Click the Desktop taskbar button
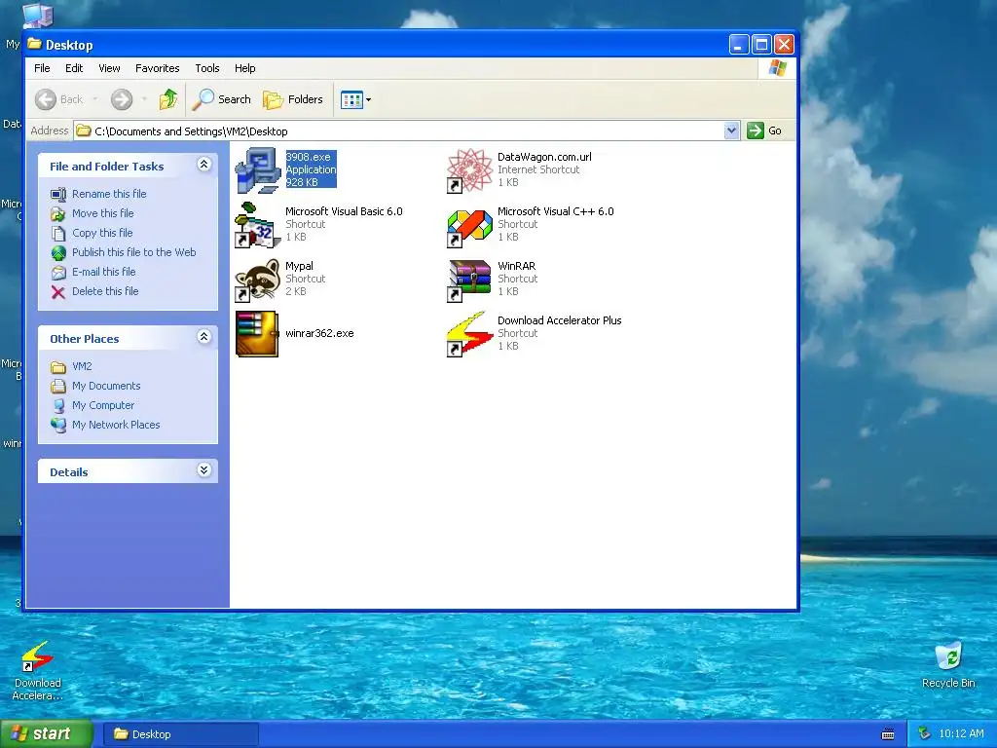Image resolution: width=997 pixels, height=748 pixels. pos(181,734)
